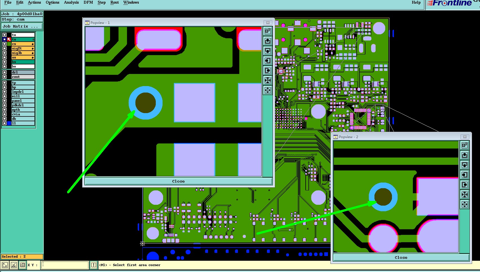Click the angle measure icon in status bar
This screenshot has width=480, height=272.
pyautogui.click(x=14, y=265)
